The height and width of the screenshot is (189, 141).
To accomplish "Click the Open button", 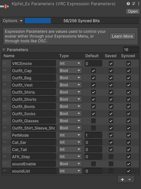I will click(x=133, y=11).
